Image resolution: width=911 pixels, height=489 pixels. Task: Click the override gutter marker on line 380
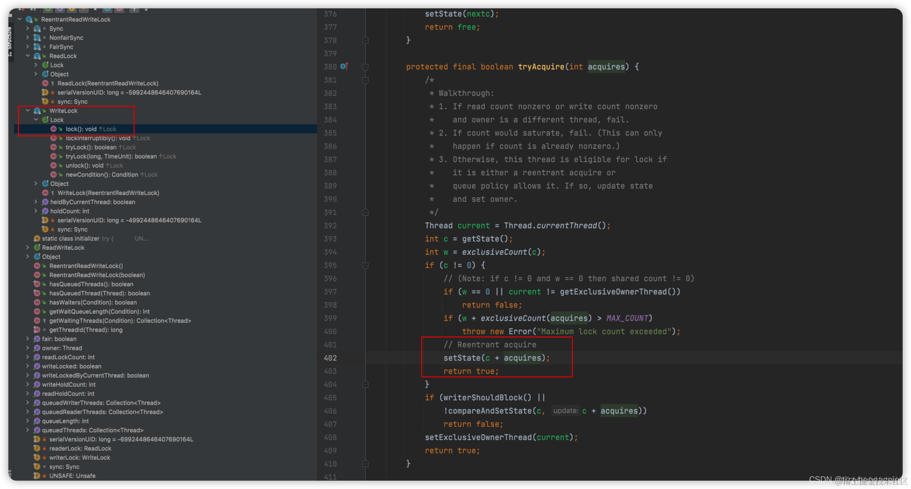click(x=344, y=67)
